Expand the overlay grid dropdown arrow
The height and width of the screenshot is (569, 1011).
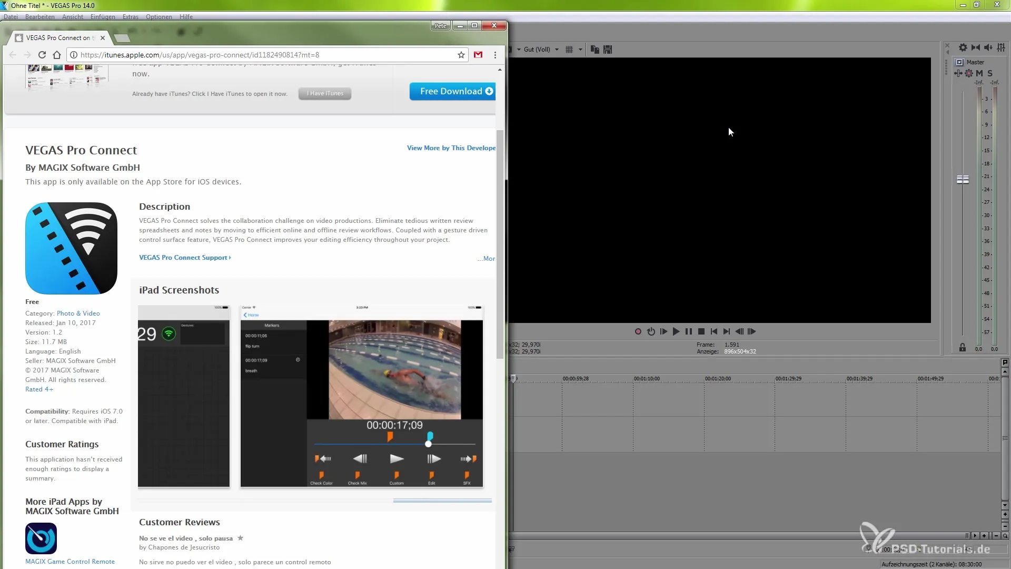tap(580, 50)
